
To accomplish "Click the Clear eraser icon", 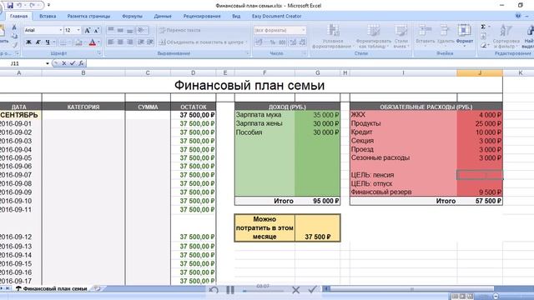I will (484, 45).
